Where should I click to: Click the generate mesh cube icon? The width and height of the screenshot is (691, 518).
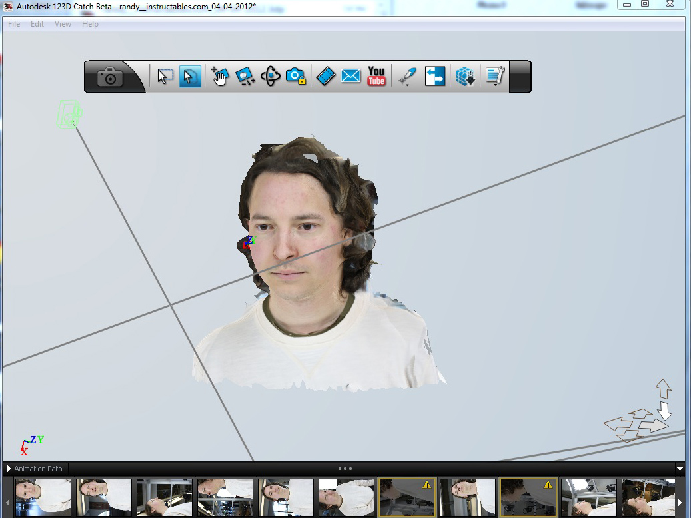pos(465,77)
